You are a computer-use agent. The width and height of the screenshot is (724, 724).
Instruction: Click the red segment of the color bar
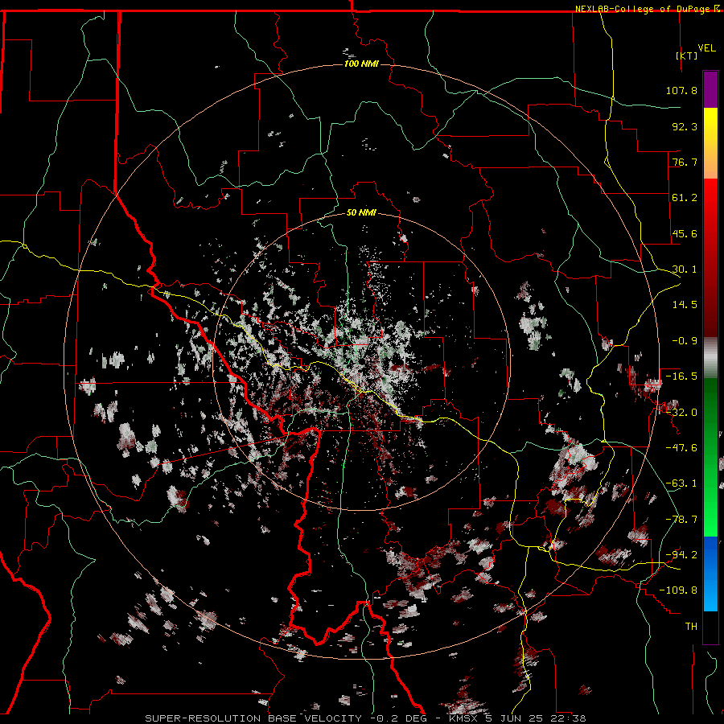[x=710, y=257]
